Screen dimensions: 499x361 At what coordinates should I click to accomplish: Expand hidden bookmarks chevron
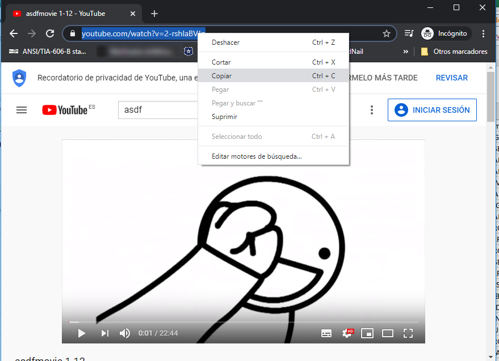405,52
